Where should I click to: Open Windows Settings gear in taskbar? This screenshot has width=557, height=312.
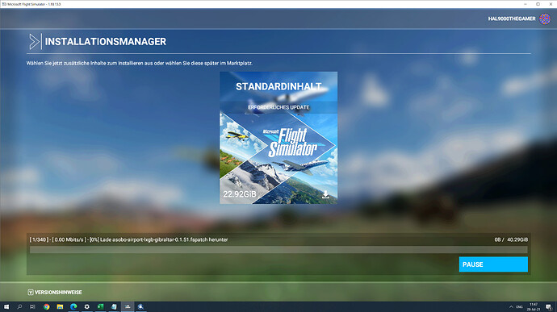coord(87,306)
